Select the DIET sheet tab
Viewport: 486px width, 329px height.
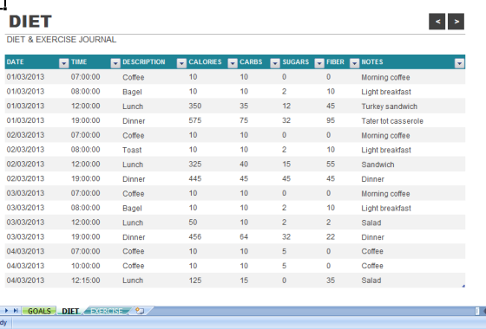[x=70, y=311]
